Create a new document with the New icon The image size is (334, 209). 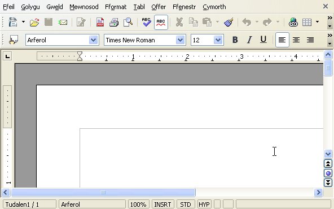pyautogui.click(x=13, y=22)
